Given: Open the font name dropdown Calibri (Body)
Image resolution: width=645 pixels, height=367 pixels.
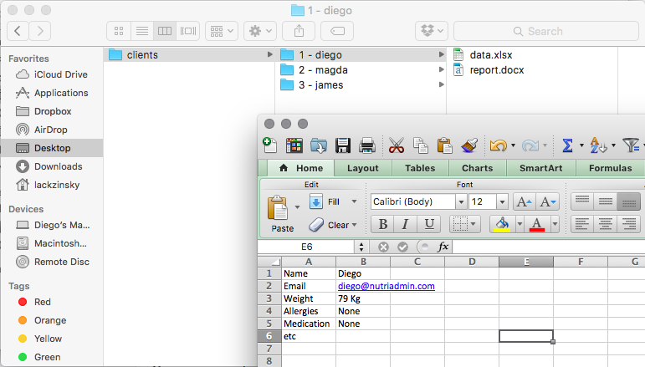Looking at the screenshot, I should (x=461, y=201).
